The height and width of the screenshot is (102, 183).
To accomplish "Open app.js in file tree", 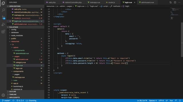I will point(16,83).
